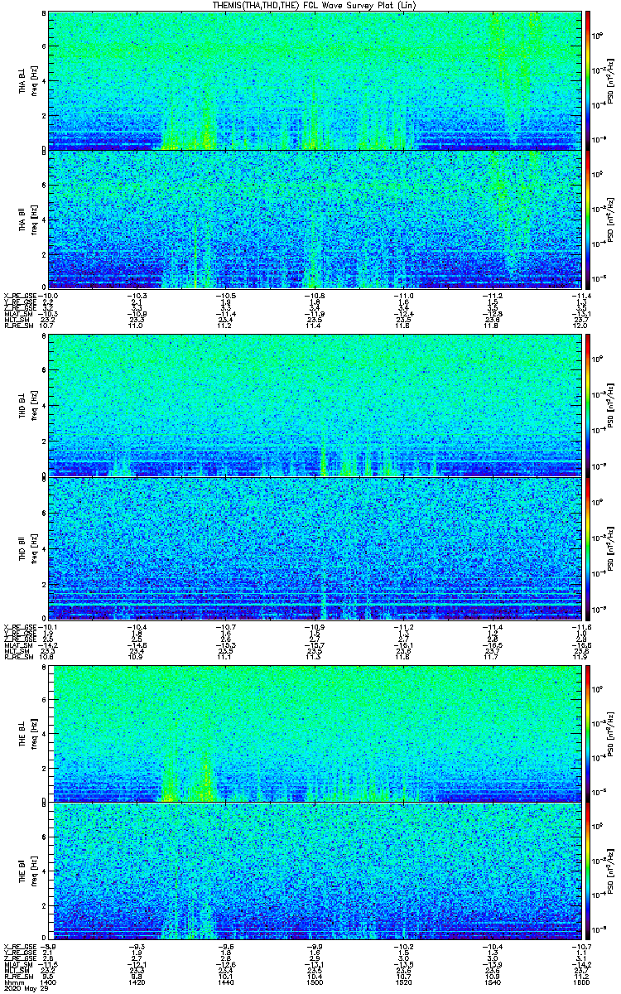Screen dimensions: 621x994
Task: Click the THE B∥ spectrogram panel
Action: pyautogui.click(x=315, y=873)
